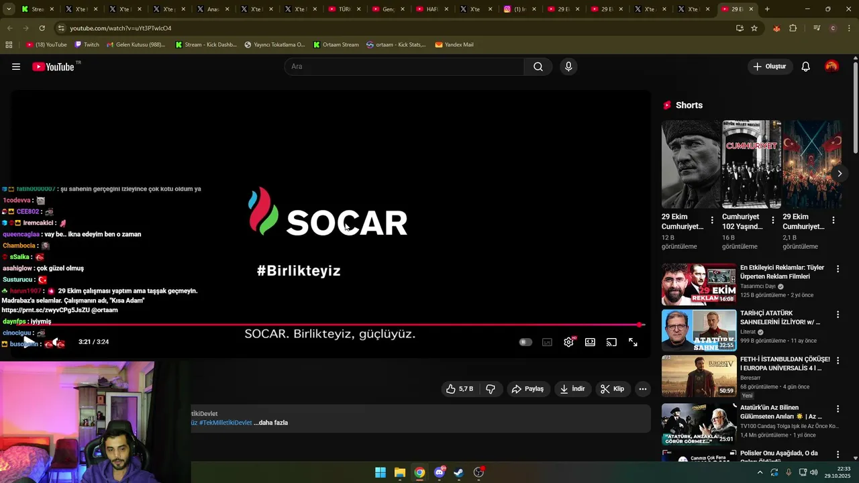Screen dimensions: 859x483
Task: Open Yandex Mail bookmark
Action: pyautogui.click(x=454, y=44)
